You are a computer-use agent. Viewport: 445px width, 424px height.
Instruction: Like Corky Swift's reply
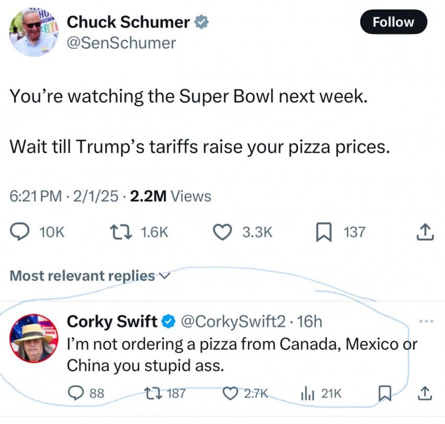tap(231, 393)
